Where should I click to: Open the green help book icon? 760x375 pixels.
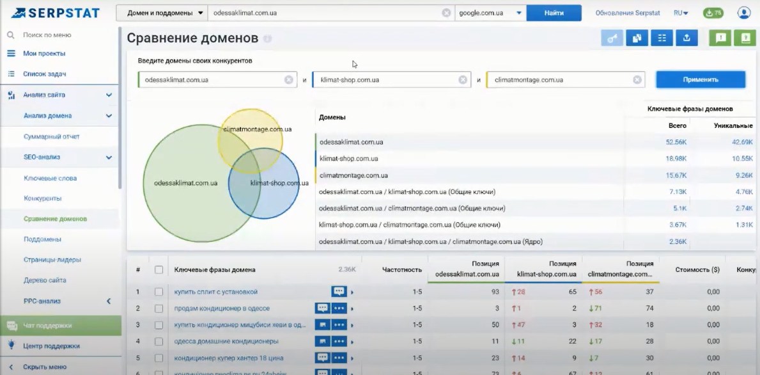(745, 38)
